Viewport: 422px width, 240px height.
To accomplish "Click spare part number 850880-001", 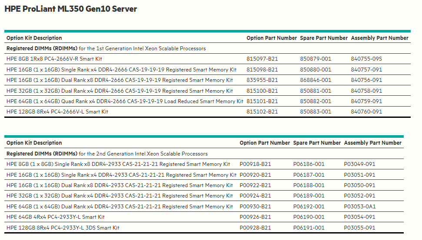I will pos(316,69).
